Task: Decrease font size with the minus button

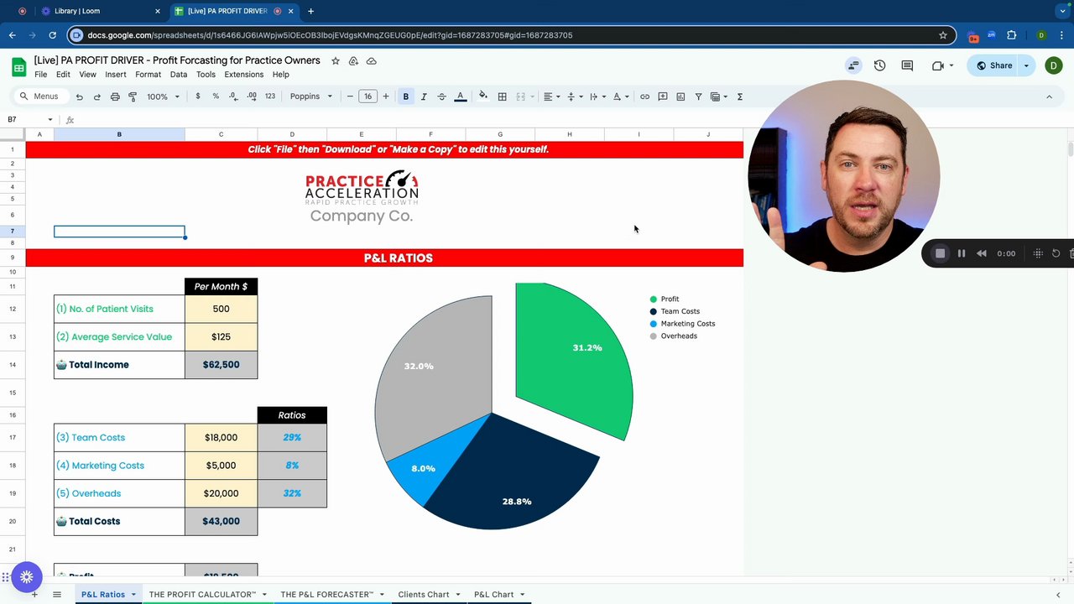Action: pyautogui.click(x=350, y=96)
